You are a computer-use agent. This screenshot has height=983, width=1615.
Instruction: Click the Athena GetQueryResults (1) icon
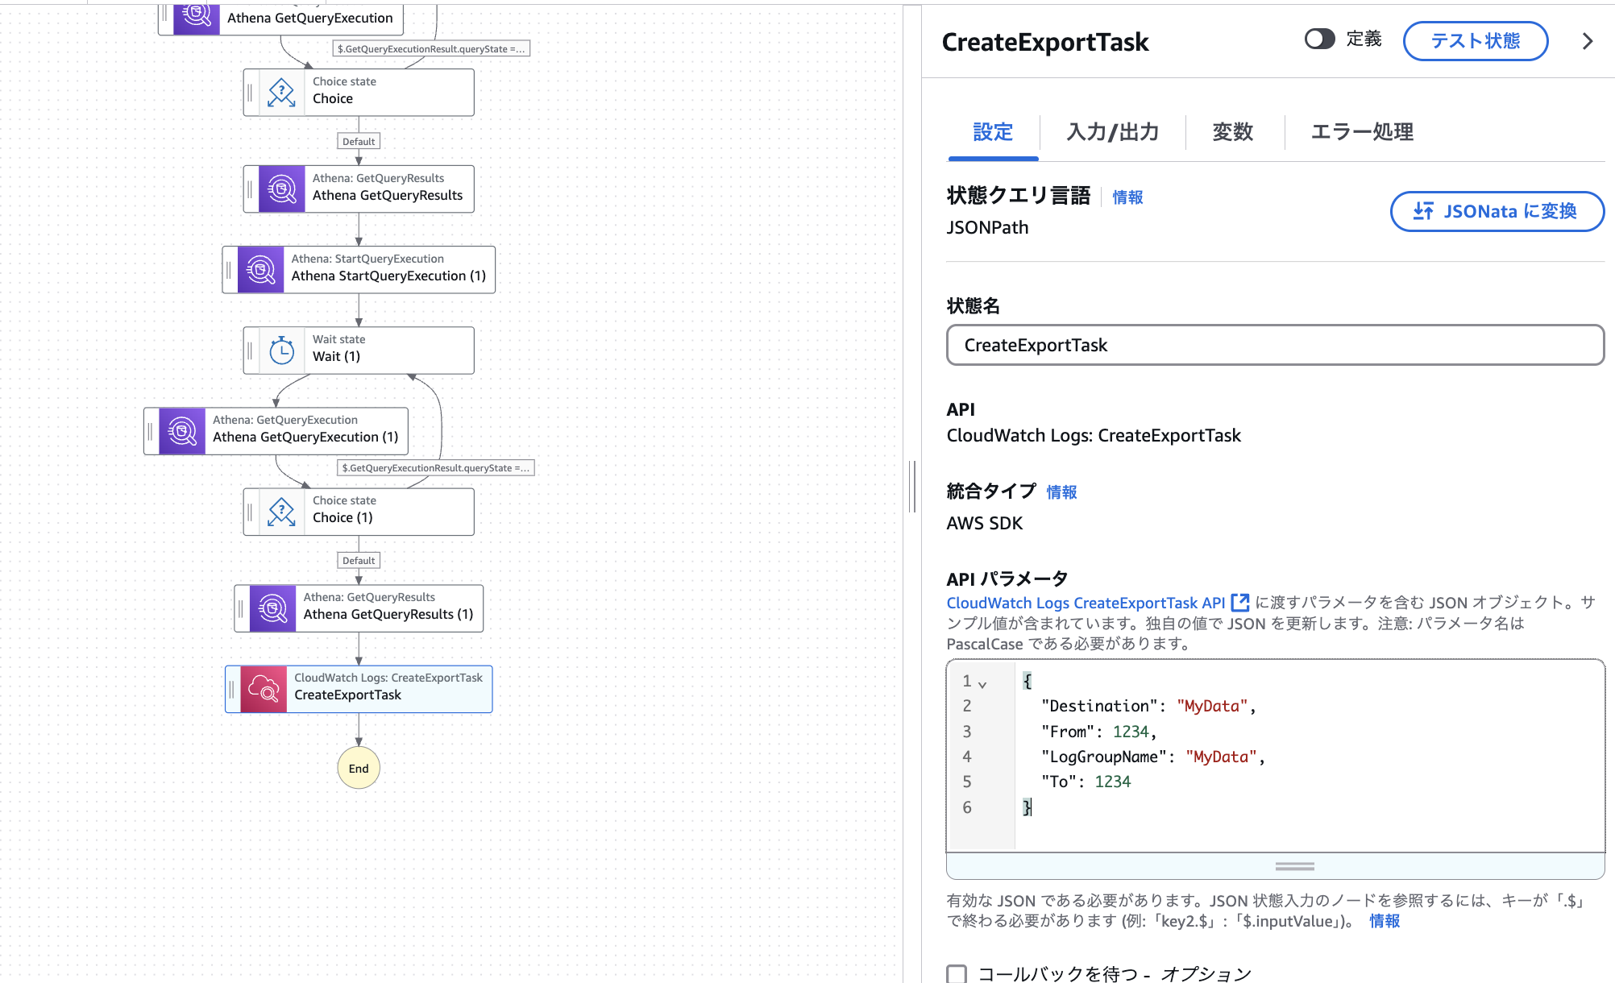point(272,608)
